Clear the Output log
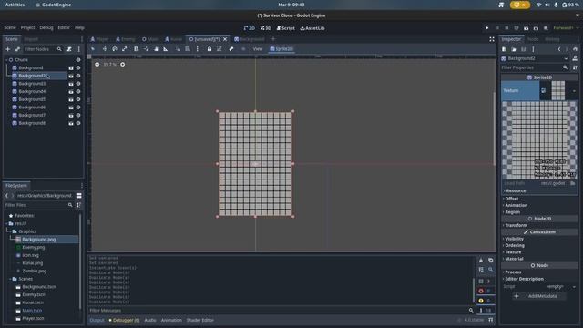 [x=481, y=261]
